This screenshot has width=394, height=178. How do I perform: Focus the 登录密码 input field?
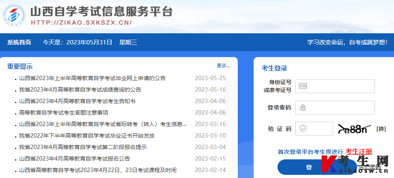click(x=335, y=107)
